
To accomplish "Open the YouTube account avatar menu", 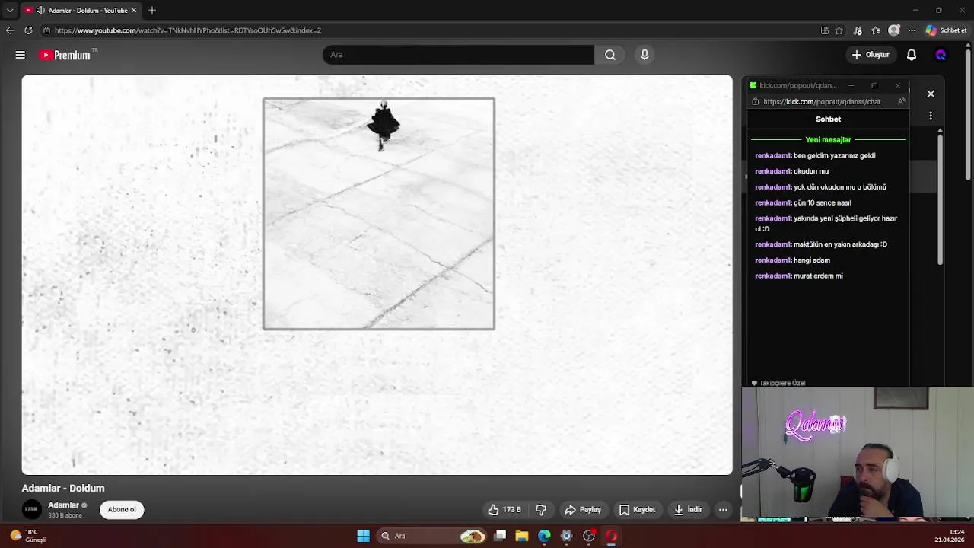I will point(941,55).
